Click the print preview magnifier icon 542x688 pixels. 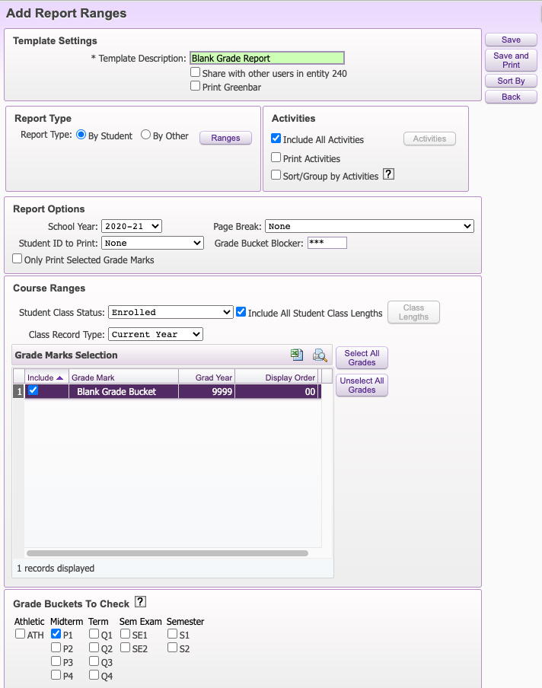(x=320, y=355)
